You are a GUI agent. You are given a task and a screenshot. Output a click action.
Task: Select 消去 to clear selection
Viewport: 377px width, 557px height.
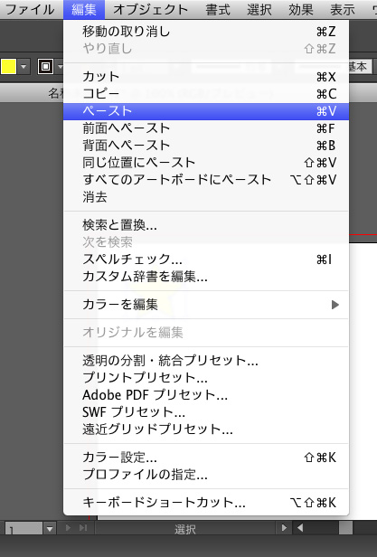(206, 196)
